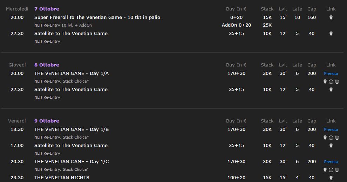Select the 8 Ottobre date heading

click(x=47, y=65)
